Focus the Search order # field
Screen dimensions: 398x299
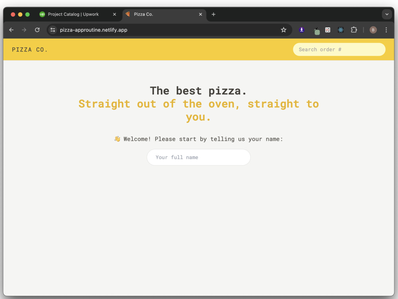pyautogui.click(x=339, y=49)
